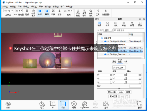
Task: Switch to the 照明 lighting tab
Action: (132, 24)
